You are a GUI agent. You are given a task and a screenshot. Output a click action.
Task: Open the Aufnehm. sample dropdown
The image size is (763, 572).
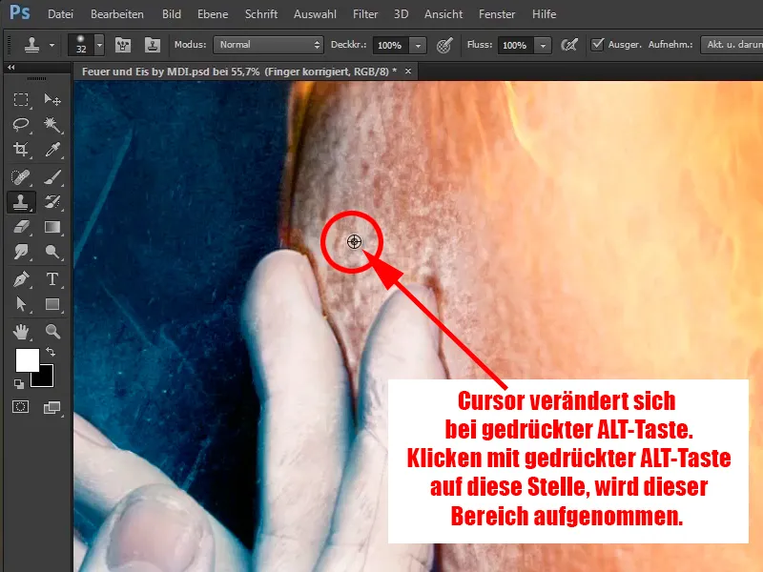coord(732,45)
